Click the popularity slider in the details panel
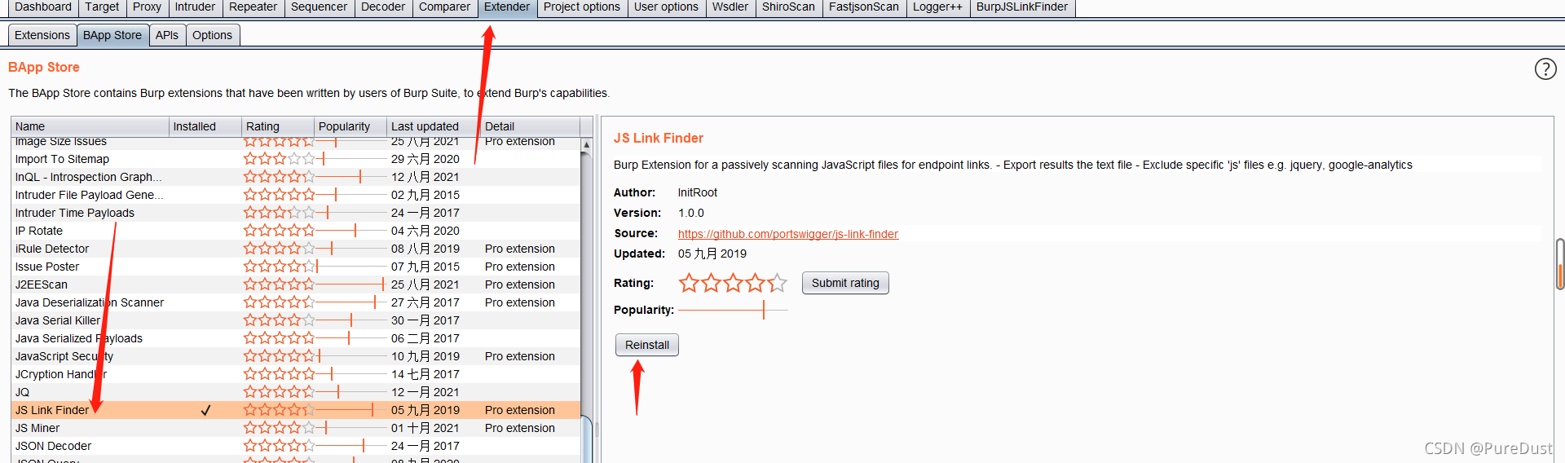Viewport: 1565px width, 463px height. (733, 310)
